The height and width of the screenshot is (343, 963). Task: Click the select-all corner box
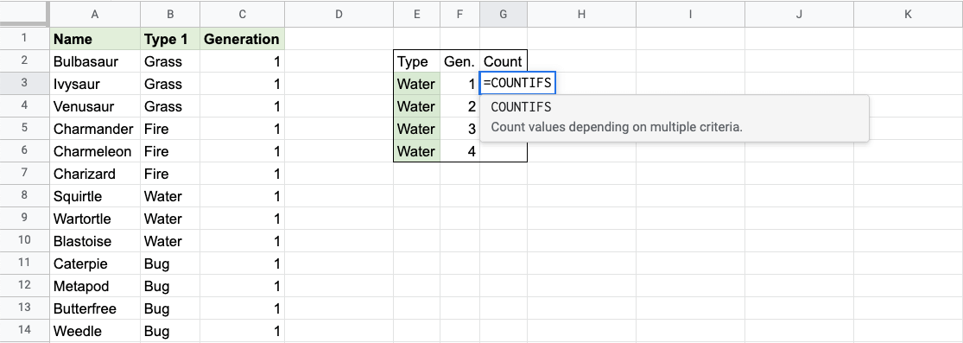pos(24,14)
